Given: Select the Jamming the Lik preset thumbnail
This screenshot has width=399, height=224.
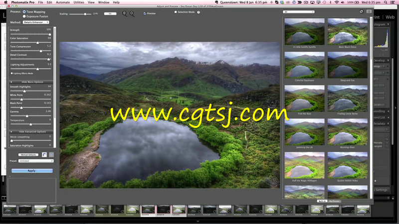Looking at the screenshot, I should coord(305,132).
